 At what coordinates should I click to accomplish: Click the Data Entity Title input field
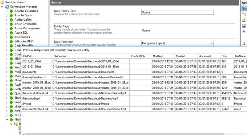point(177,13)
